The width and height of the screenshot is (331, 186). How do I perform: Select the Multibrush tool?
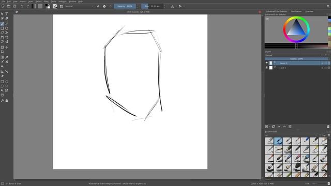pyautogui.click(x=7, y=42)
